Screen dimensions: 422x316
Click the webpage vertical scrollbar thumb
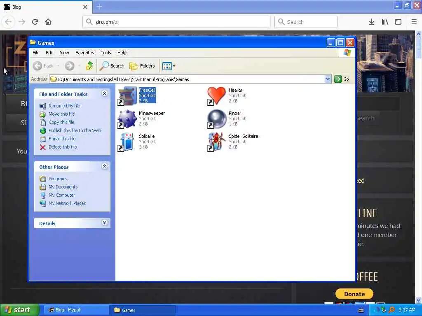pyautogui.click(x=418, y=48)
